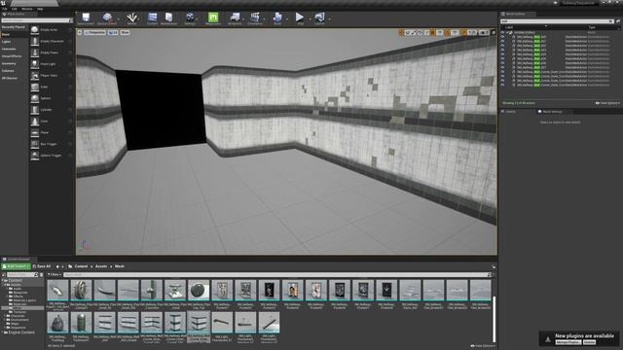Toggle the Content Browser lock icon

pos(494,266)
